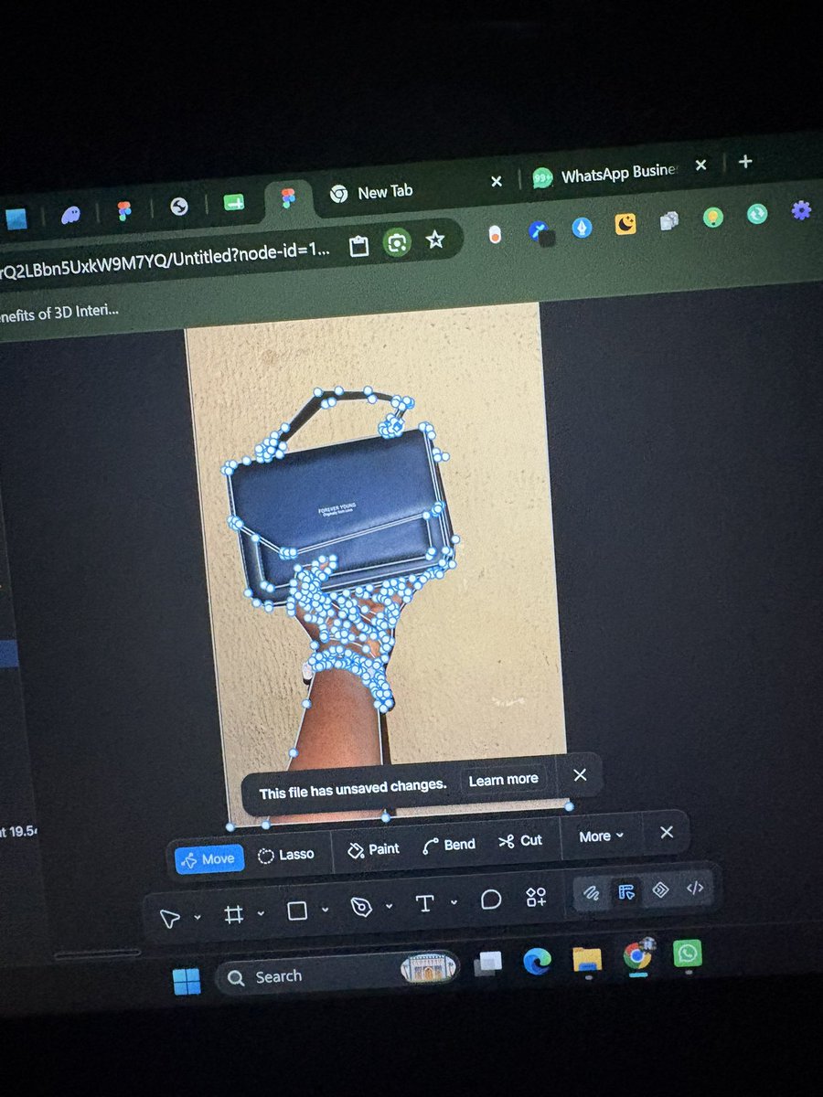
Task: Select the Pen tool icon
Action: coord(362,907)
